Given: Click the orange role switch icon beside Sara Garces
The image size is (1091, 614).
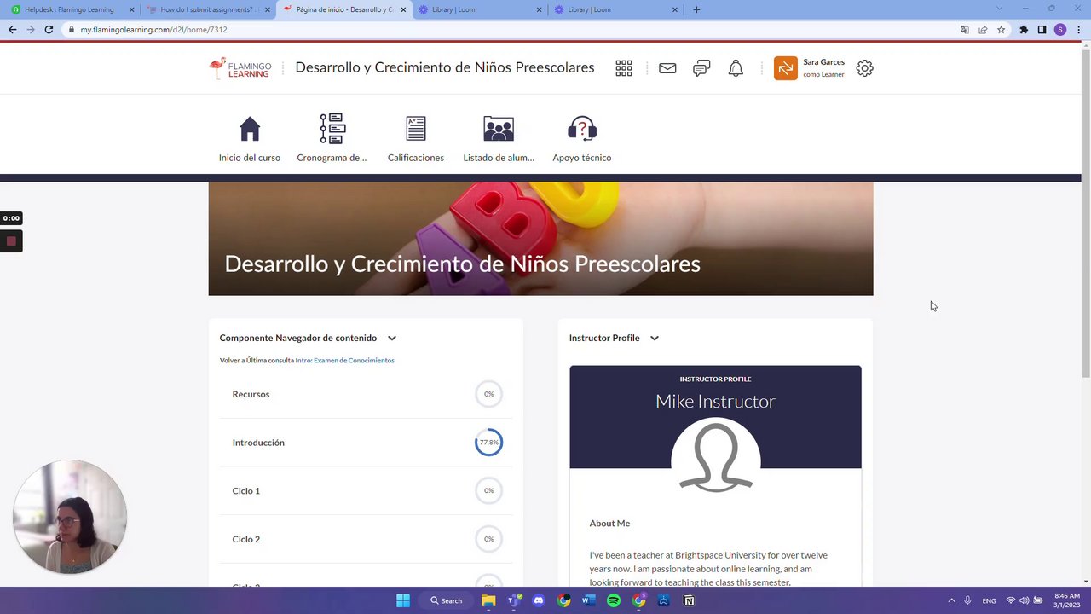Looking at the screenshot, I should 785,68.
